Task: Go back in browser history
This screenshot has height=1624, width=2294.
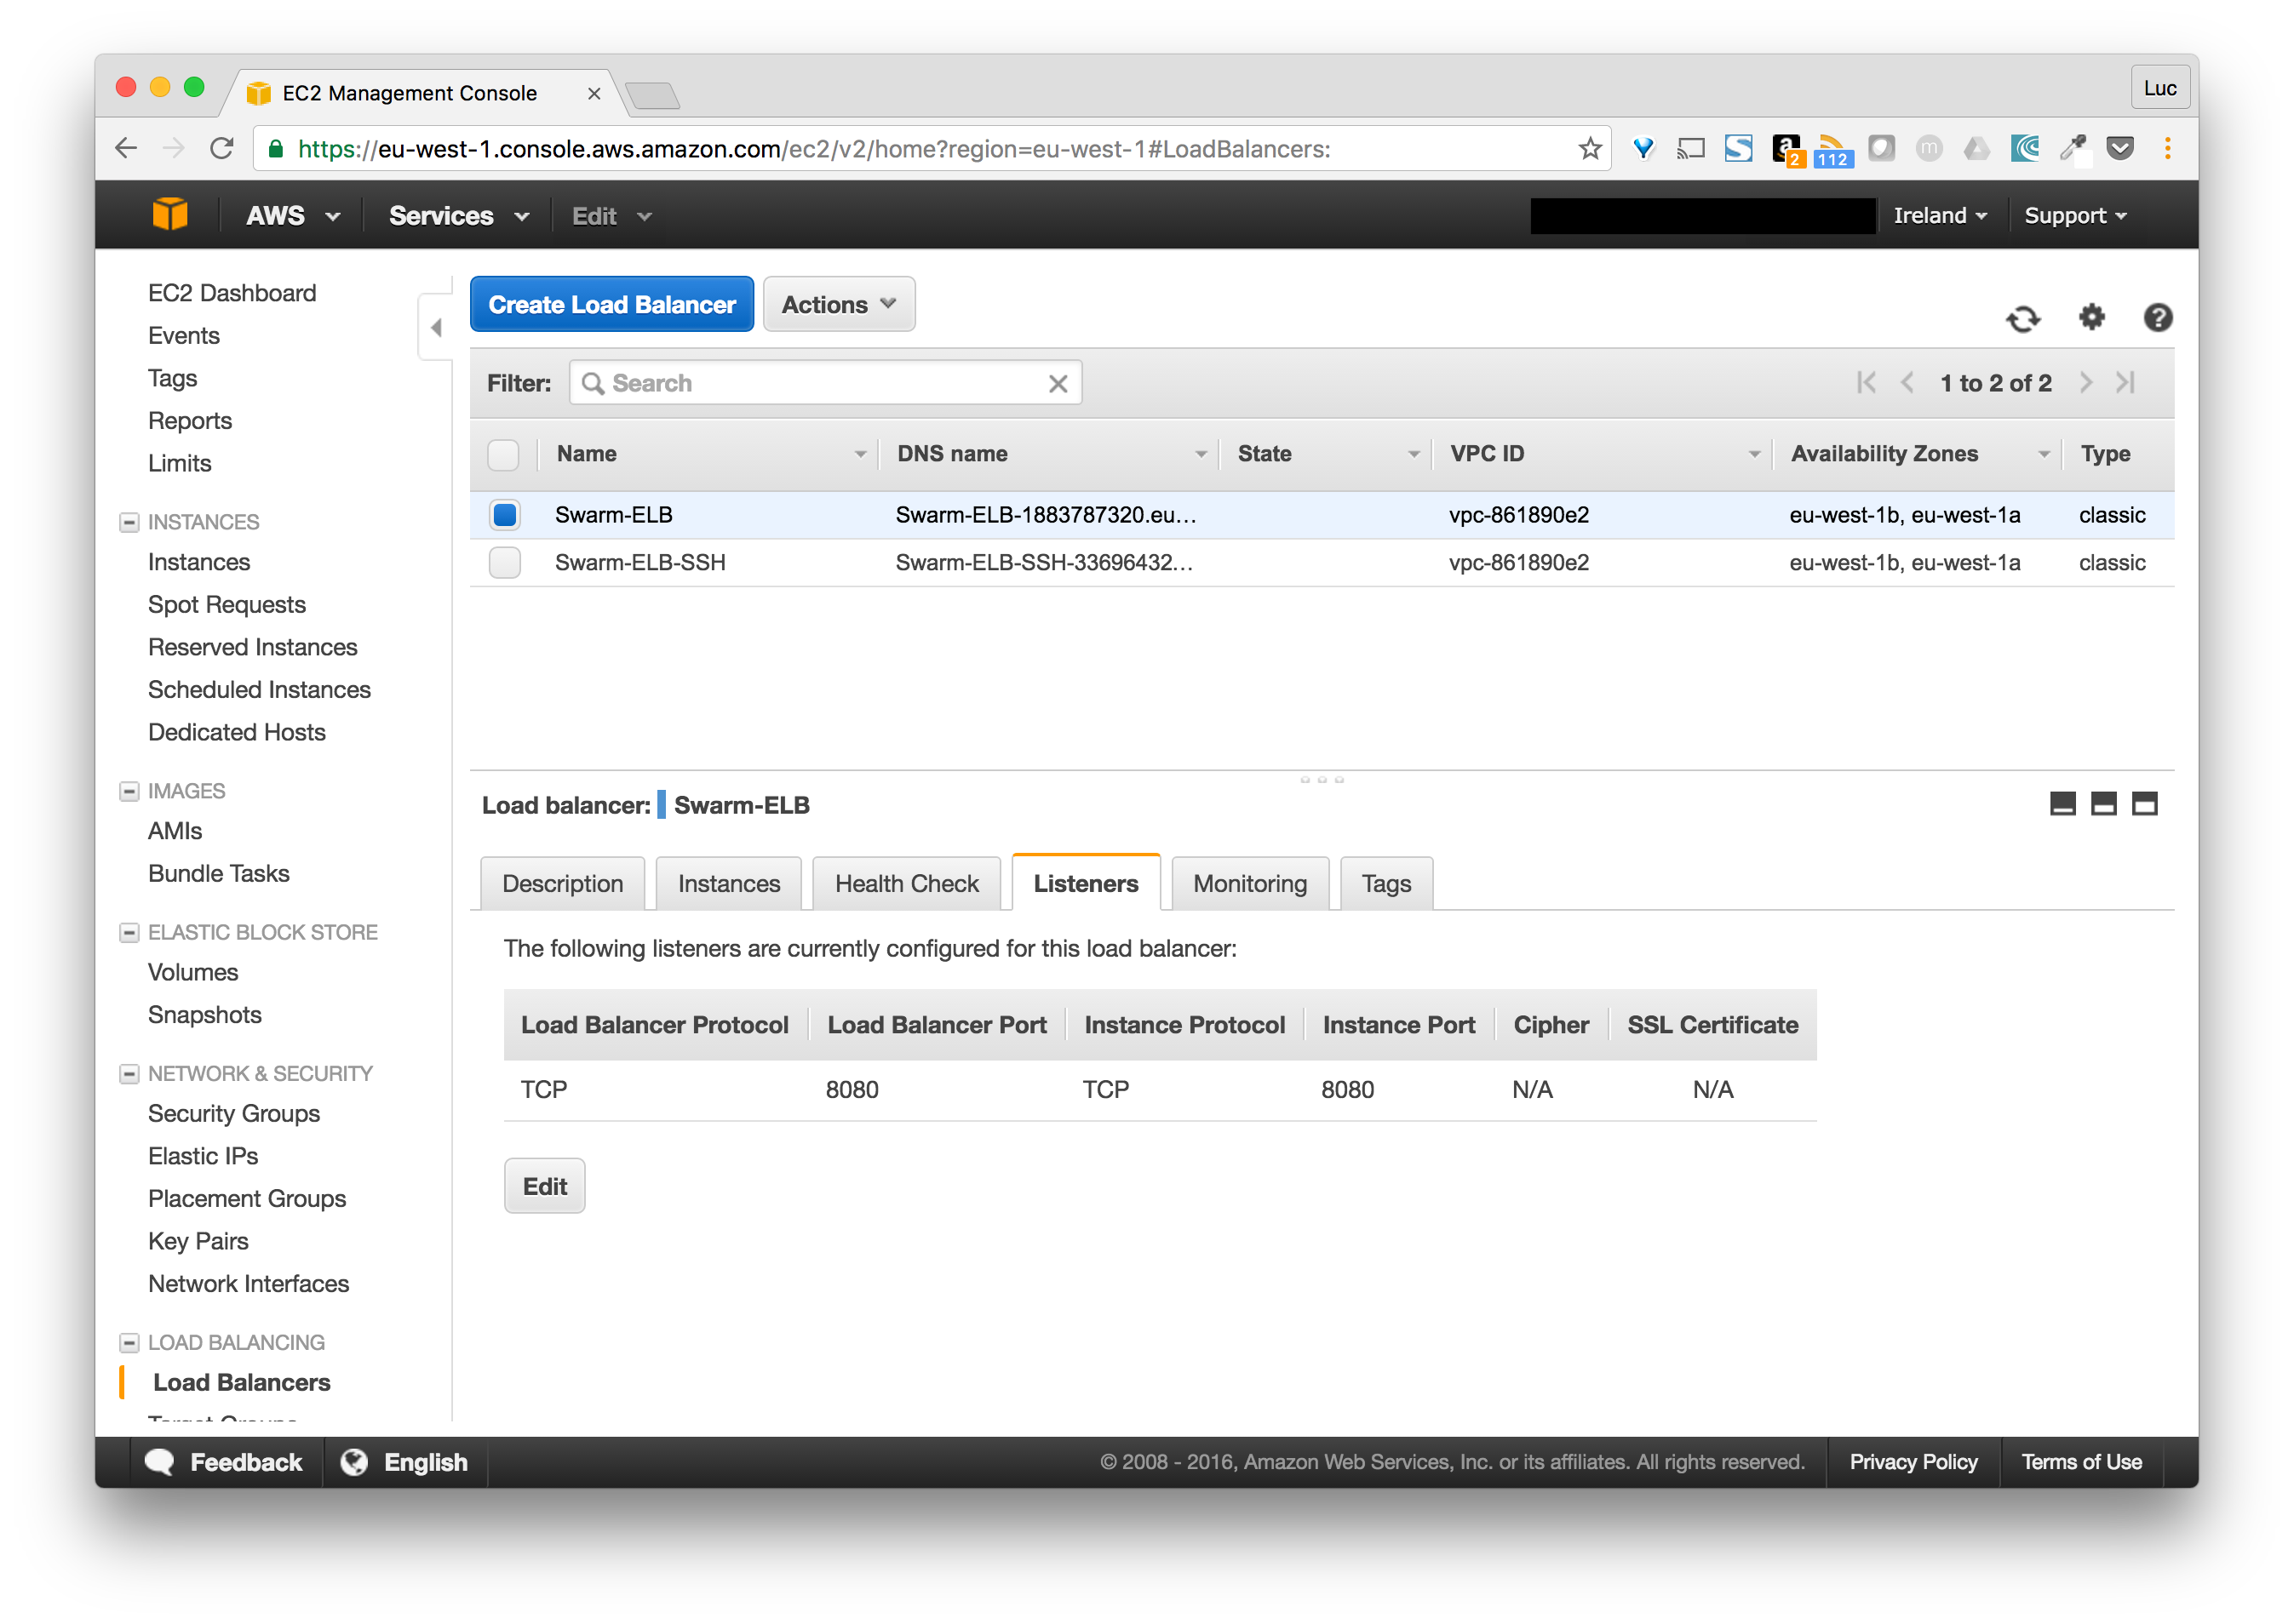Action: (126, 149)
